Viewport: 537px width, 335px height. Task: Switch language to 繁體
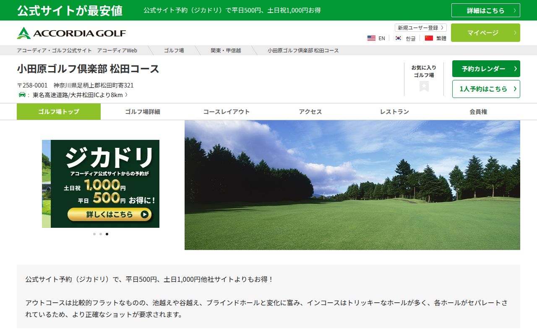441,38
